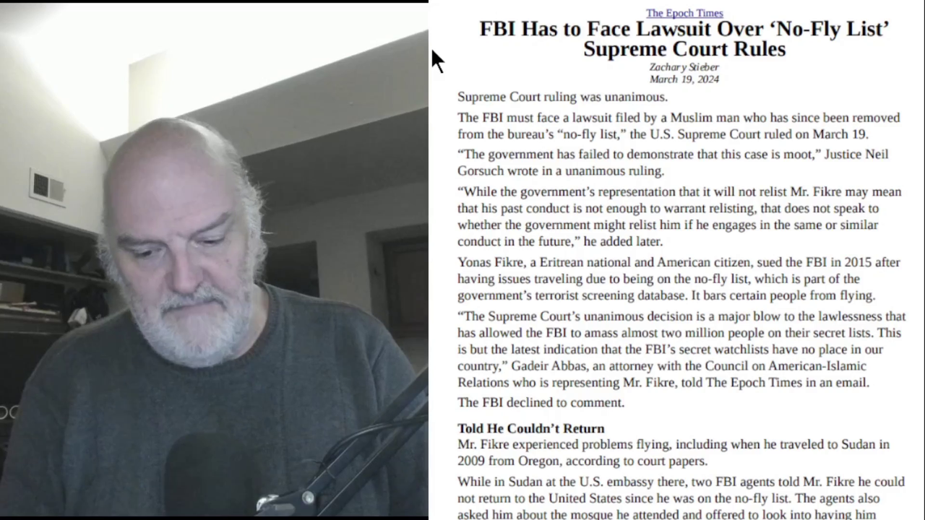Viewport: 925px width, 520px height.
Task: Click the paragraph about traveling to Sudan in 2009
Action: [x=674, y=453]
